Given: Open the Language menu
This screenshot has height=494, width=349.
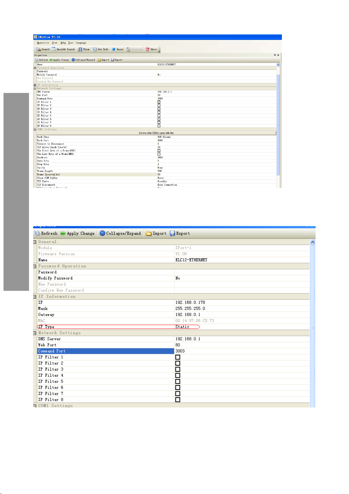Looking at the screenshot, I should point(81,43).
